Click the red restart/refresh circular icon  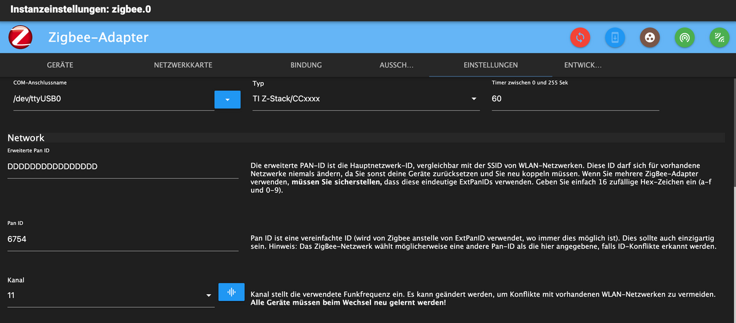point(580,38)
